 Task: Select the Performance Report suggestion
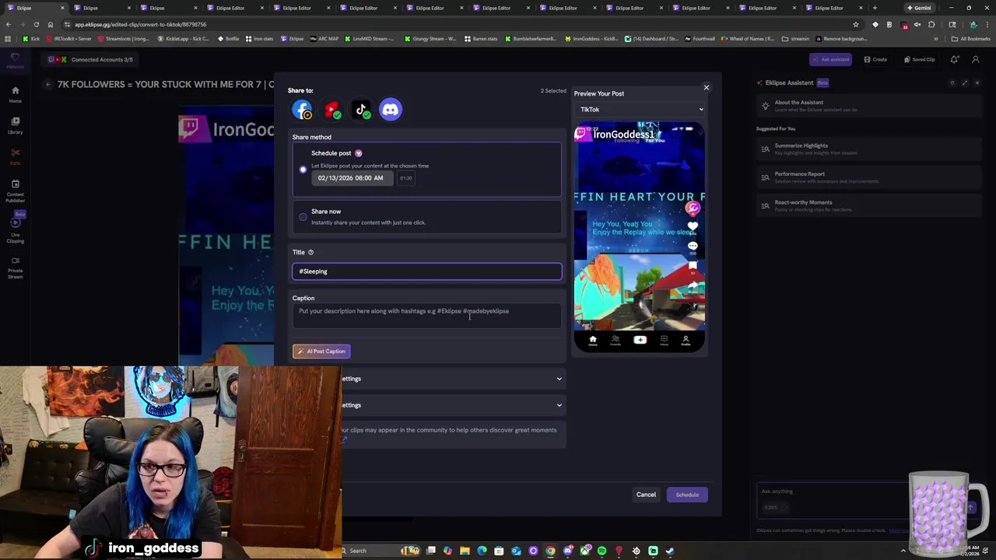[x=870, y=177]
